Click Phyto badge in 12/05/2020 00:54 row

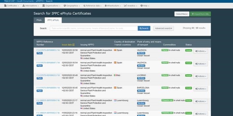click(x=40, y=66)
